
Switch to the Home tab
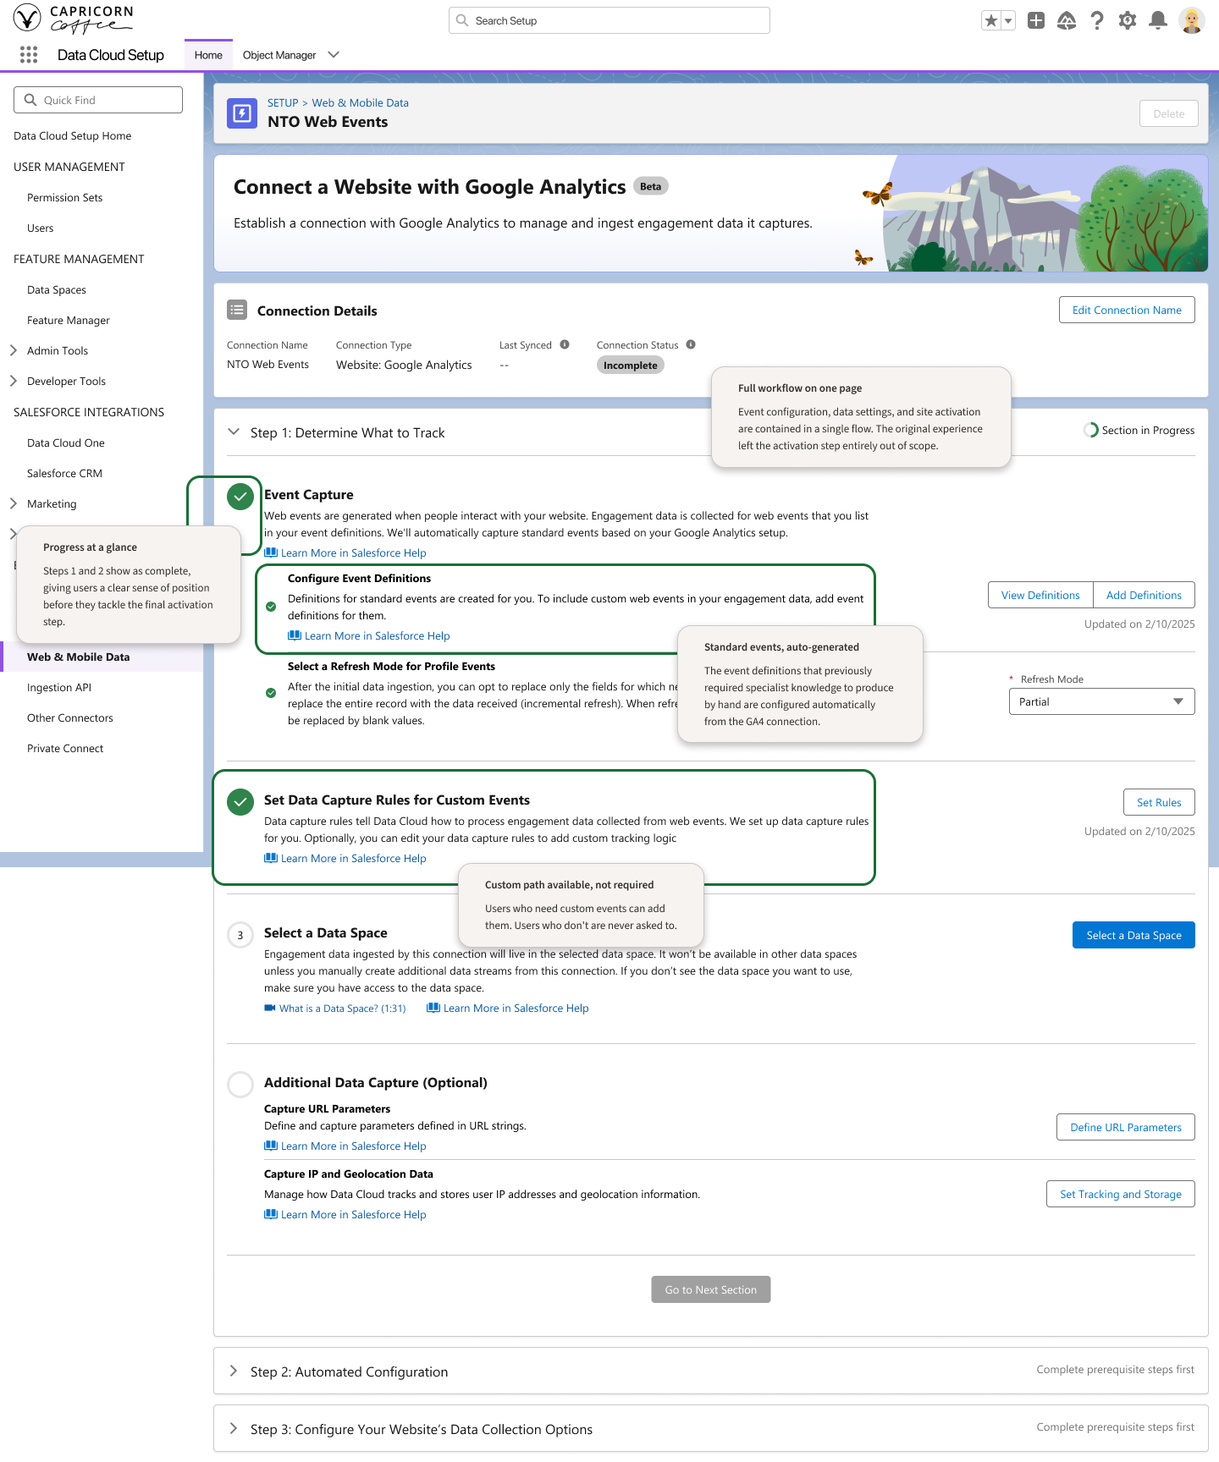(208, 55)
